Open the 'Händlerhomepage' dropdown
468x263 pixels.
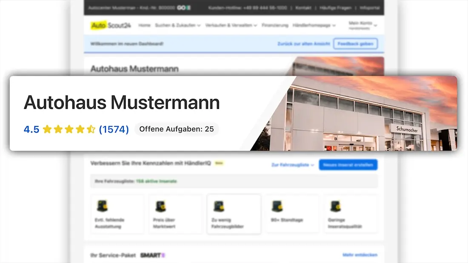314,25
